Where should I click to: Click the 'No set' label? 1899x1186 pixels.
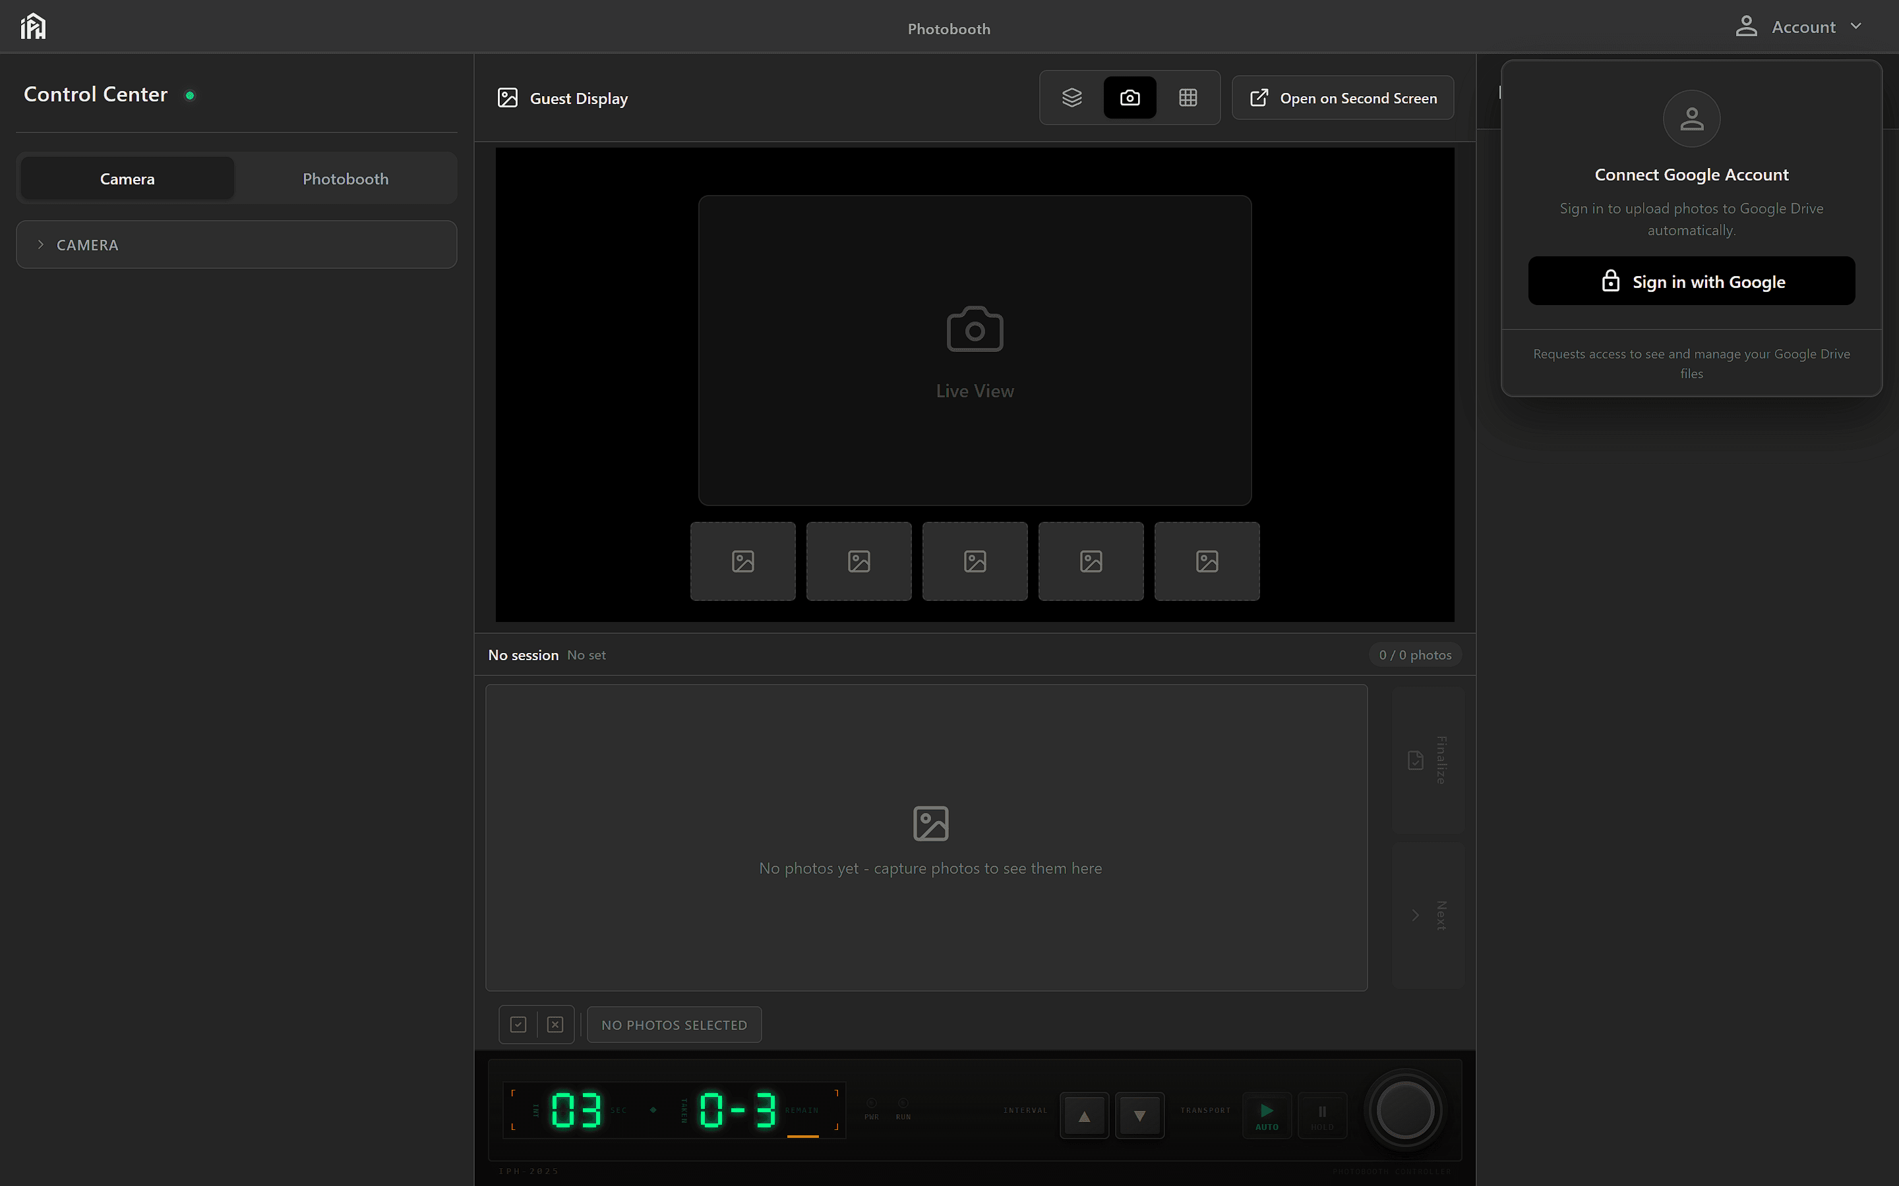(586, 655)
